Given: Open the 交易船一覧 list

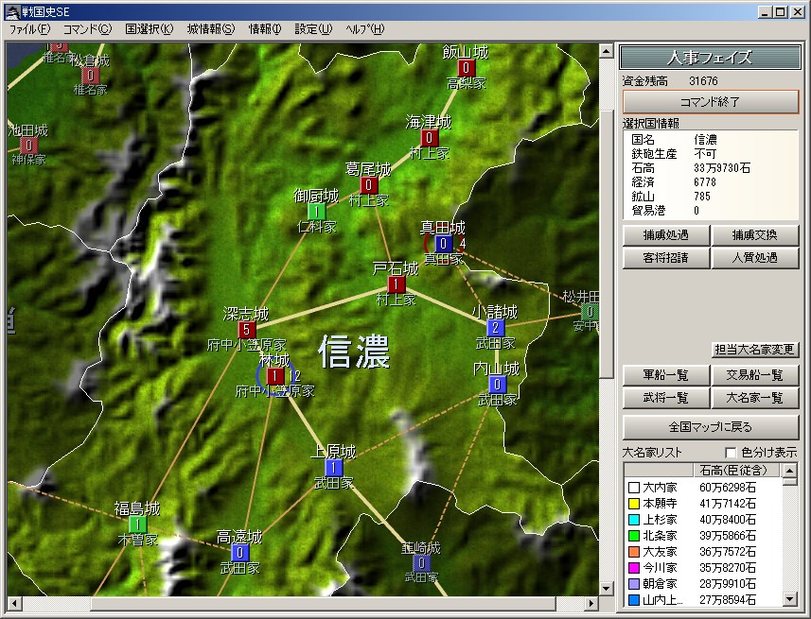Looking at the screenshot, I should (x=755, y=374).
